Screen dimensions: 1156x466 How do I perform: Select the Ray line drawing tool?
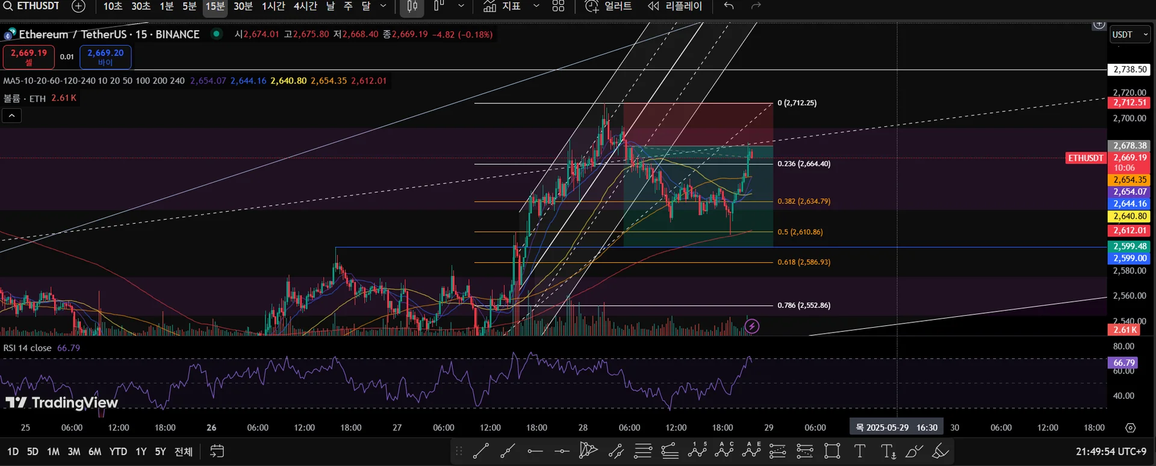pos(508,451)
